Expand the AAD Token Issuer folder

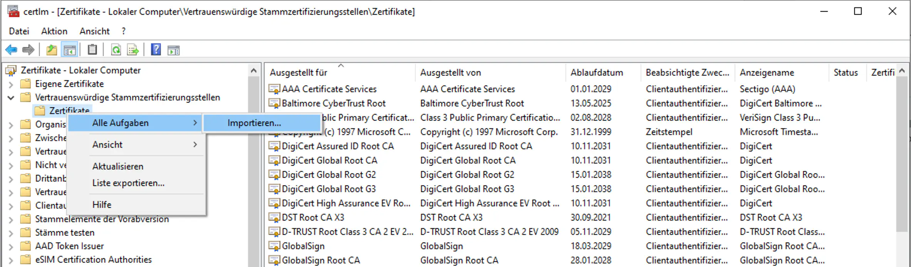point(11,246)
